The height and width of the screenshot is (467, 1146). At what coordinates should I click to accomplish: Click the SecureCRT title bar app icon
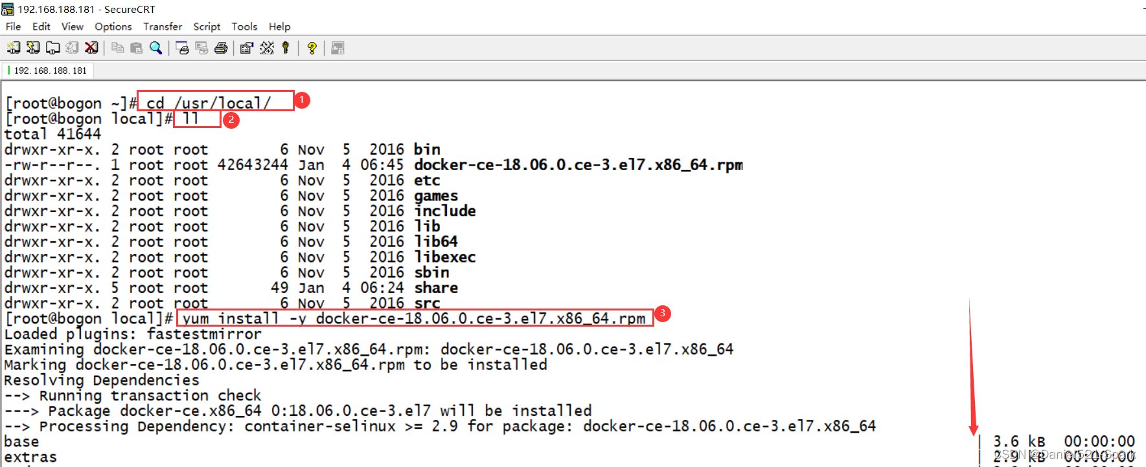(8, 9)
